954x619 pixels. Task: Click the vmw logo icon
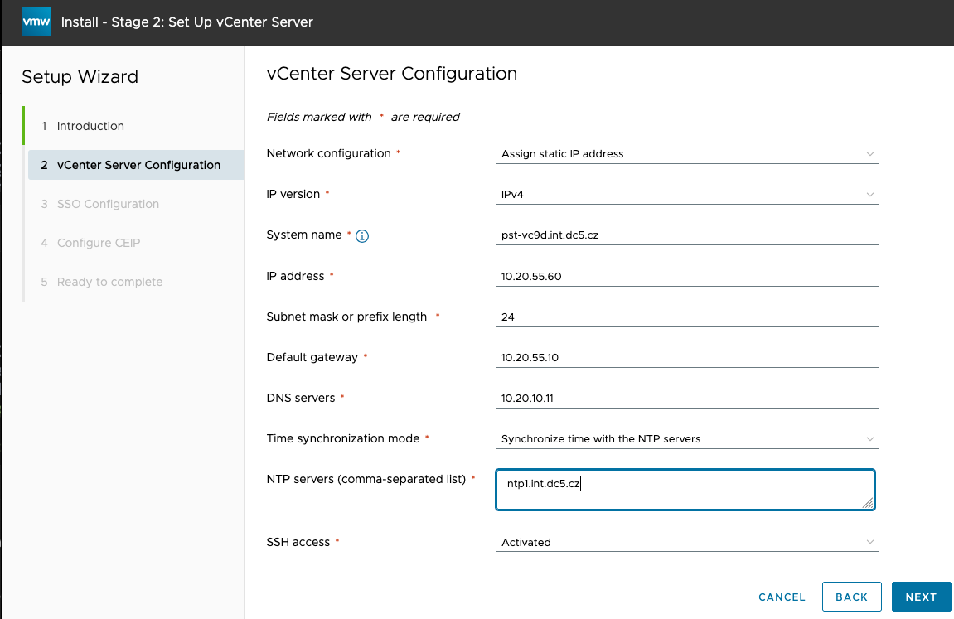(36, 22)
